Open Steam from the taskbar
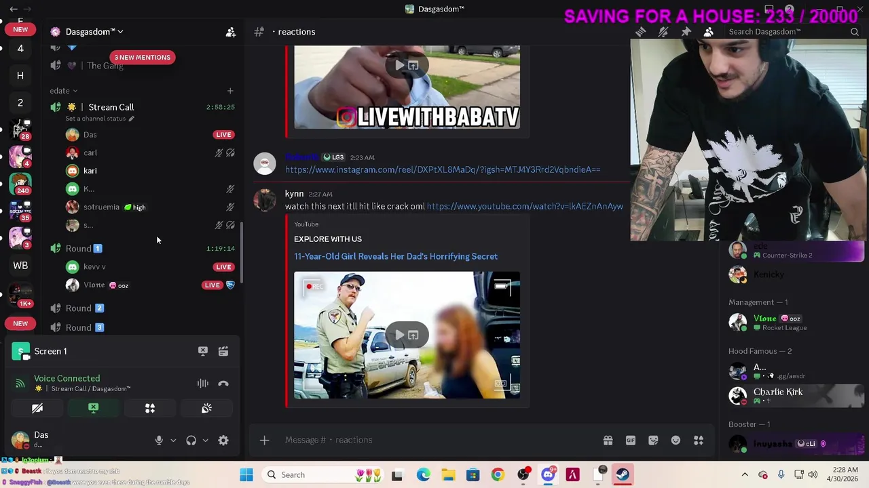Viewport: 869px width, 488px height. click(623, 474)
